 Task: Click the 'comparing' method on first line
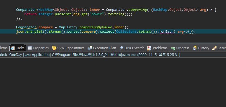click(138, 10)
